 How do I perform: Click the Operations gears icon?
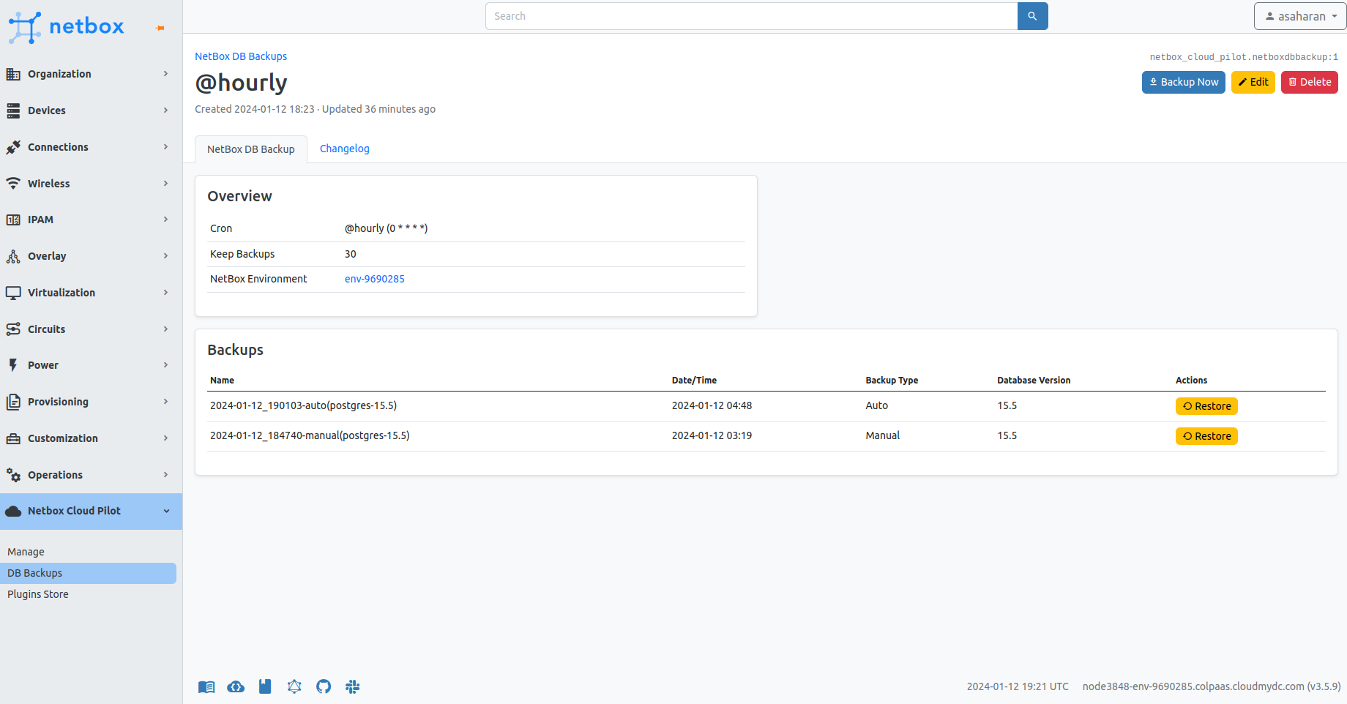13,475
